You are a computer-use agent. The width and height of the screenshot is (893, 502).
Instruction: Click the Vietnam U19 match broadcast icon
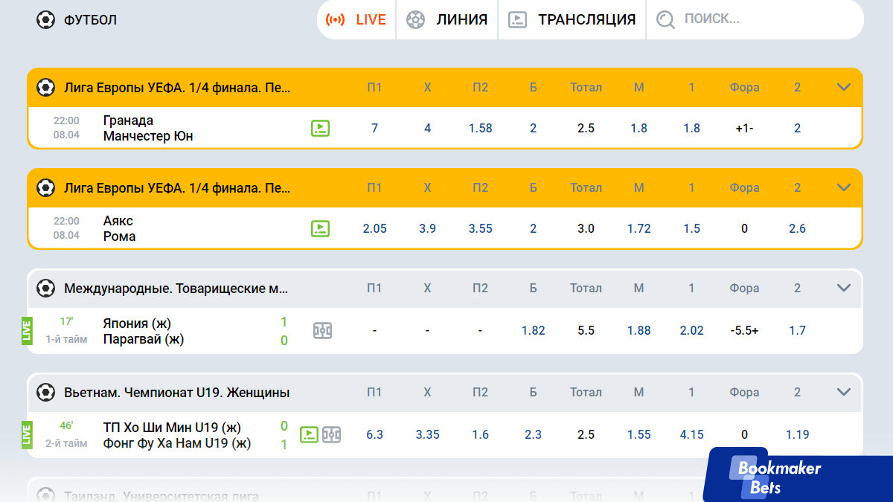(x=310, y=434)
